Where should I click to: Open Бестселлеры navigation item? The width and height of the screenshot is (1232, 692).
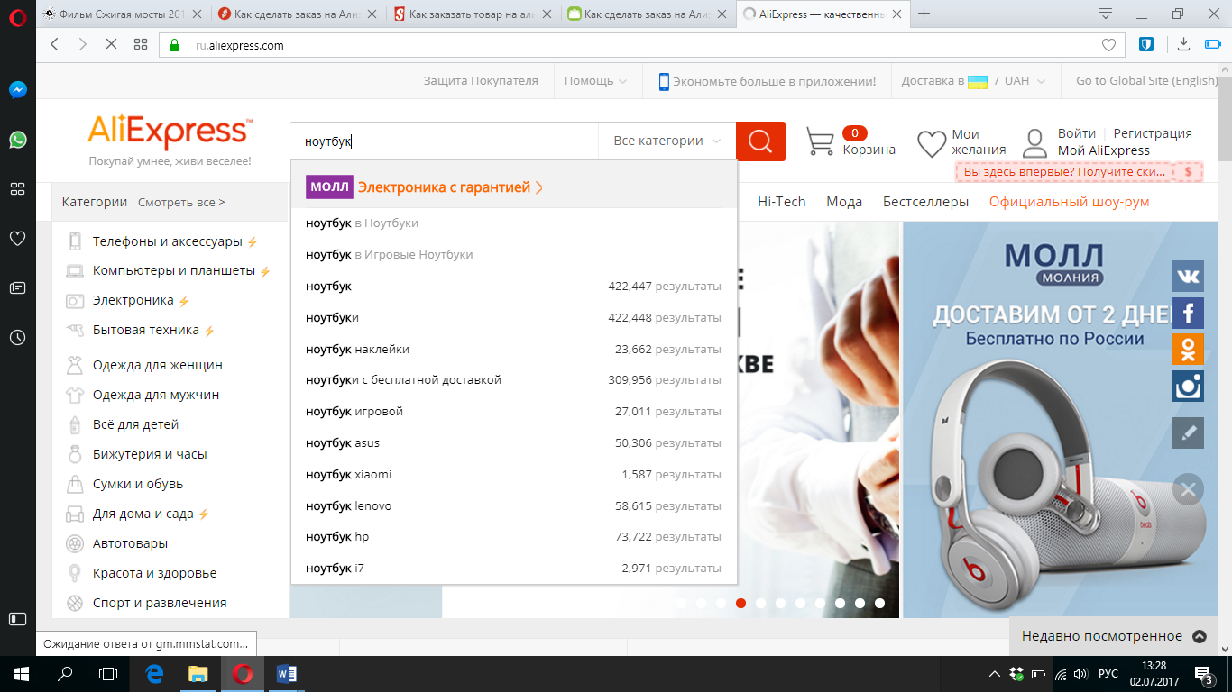tap(925, 202)
